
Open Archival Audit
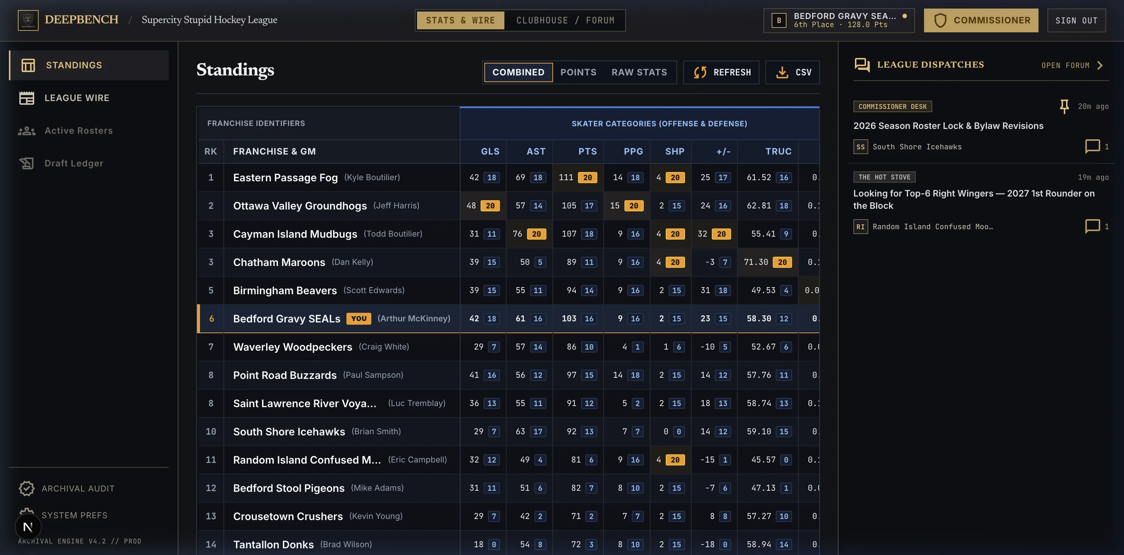[x=67, y=489]
